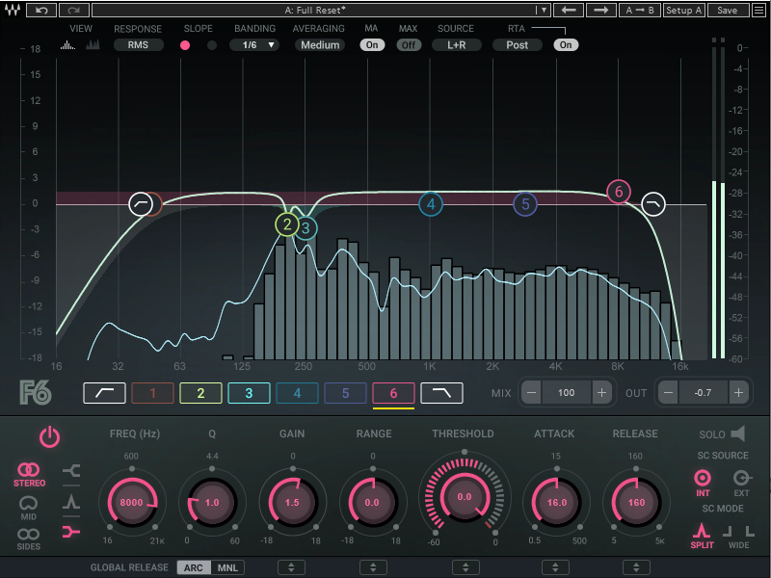Select band 3 tab
Viewport: 771px width, 578px height.
click(x=249, y=393)
